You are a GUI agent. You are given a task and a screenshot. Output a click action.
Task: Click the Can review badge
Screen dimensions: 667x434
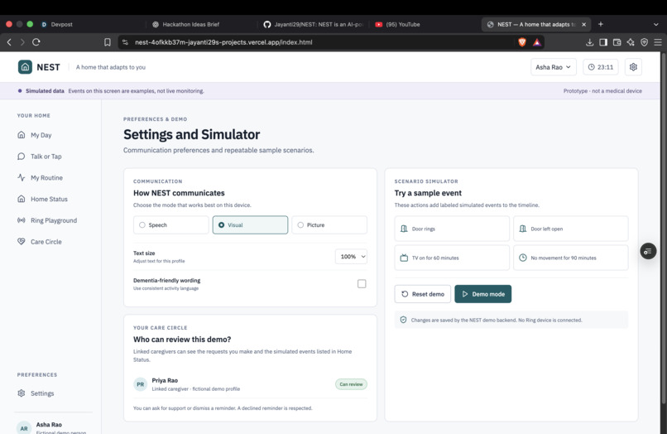[x=351, y=384]
